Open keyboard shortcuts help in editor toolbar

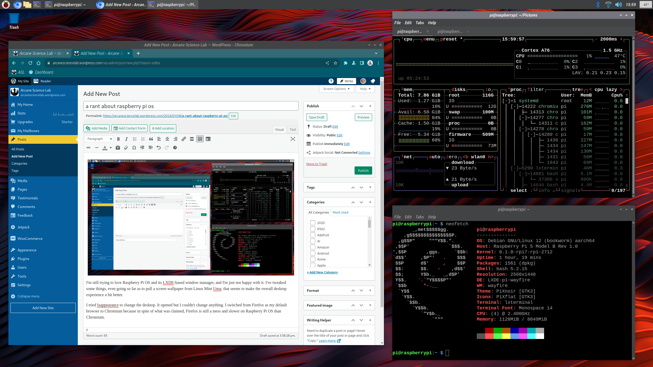coord(175,148)
